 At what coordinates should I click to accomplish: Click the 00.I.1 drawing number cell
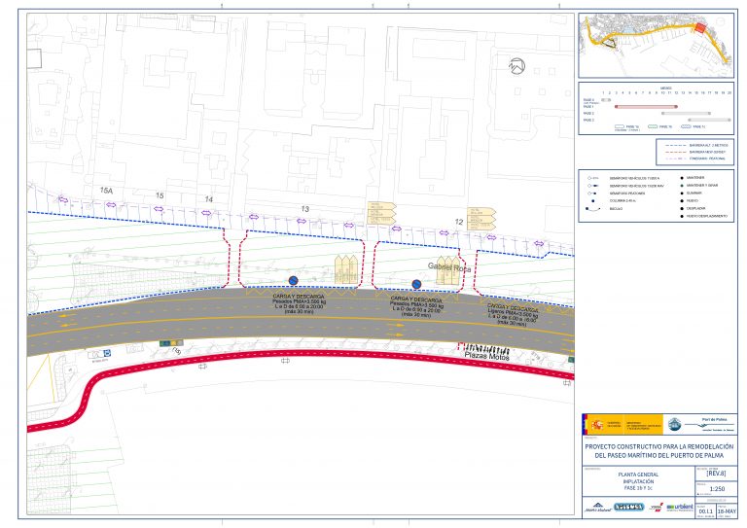click(705, 510)
